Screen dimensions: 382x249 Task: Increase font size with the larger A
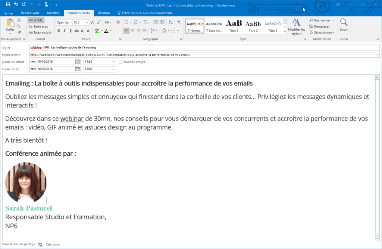tap(93, 22)
